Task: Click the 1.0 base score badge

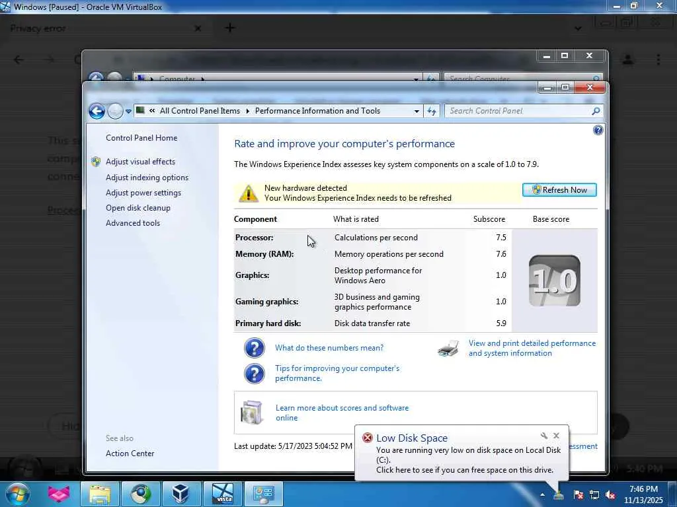Action: pyautogui.click(x=555, y=281)
